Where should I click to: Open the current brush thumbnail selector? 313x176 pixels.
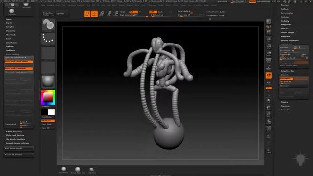point(48,24)
